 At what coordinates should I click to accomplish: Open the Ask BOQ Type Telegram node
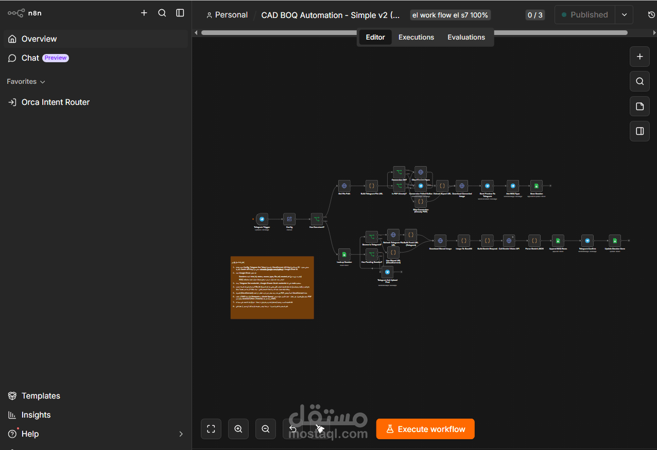[513, 186]
